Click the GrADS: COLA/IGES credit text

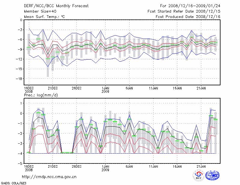point(13,183)
